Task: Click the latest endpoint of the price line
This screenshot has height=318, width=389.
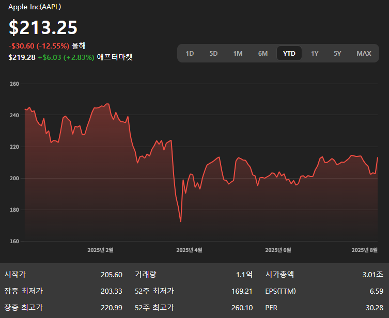Action: click(378, 157)
